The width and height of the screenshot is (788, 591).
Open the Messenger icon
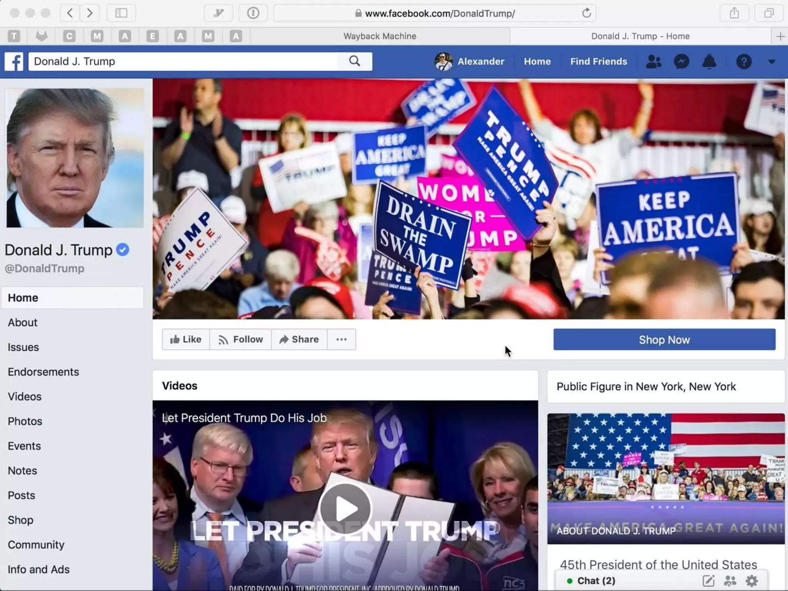pyautogui.click(x=681, y=62)
